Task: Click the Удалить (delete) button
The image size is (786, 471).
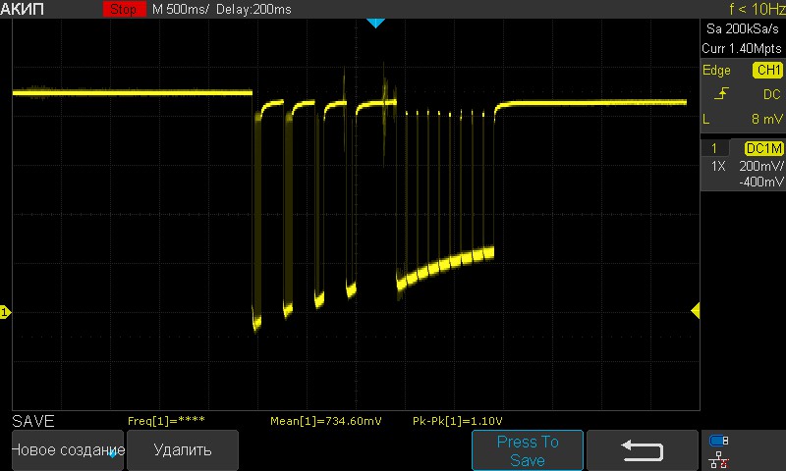Action: coord(183,450)
